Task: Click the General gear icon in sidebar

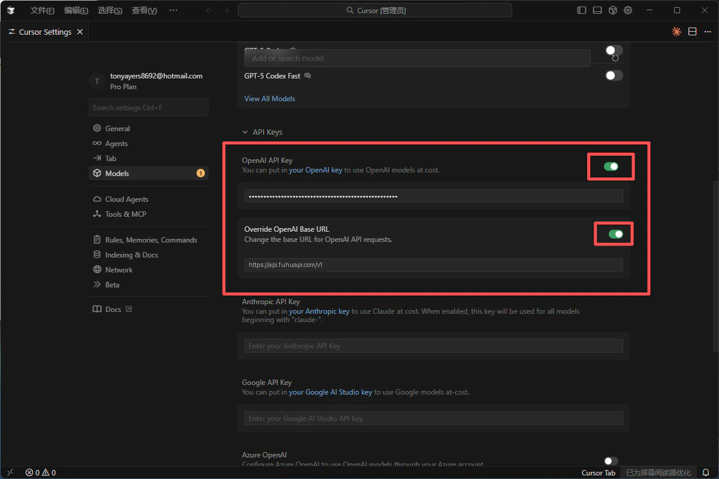Action: pos(97,128)
